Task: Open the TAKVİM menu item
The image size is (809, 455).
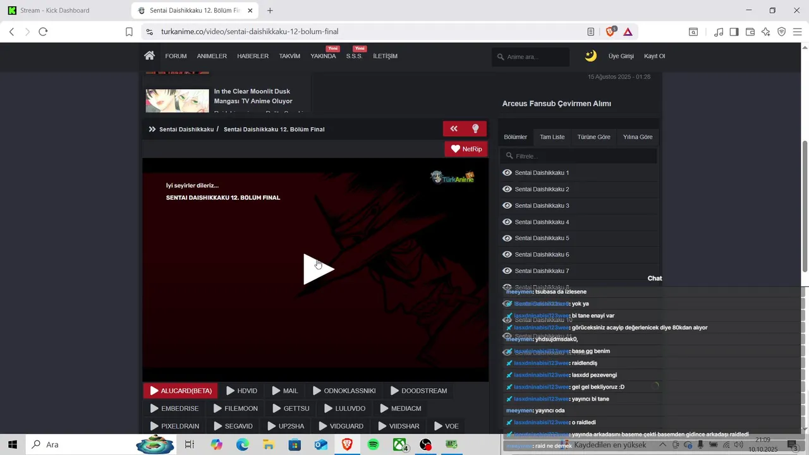Action: point(289,56)
